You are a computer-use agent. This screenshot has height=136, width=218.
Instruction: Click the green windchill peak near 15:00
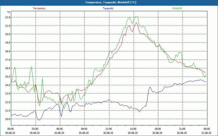point(137,16)
